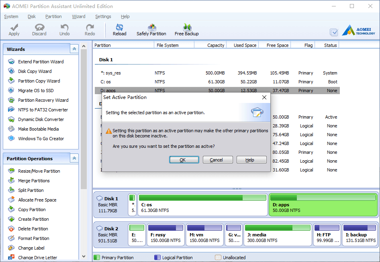Click the Change Label icon
Screen dimensions: 380x262
(11, 248)
